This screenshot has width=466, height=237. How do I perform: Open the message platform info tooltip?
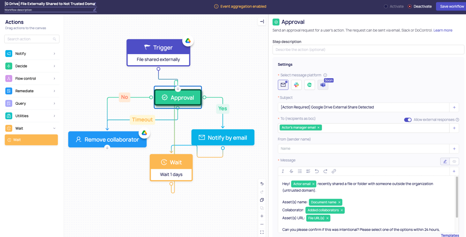coord(325,75)
